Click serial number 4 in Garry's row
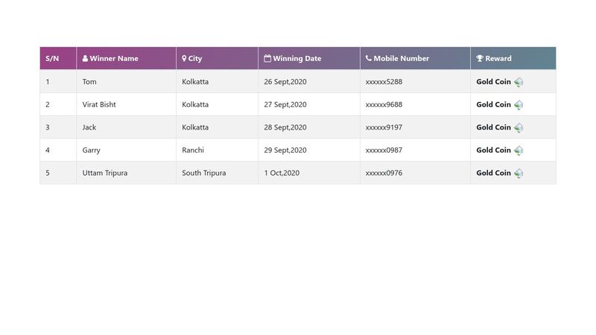 (x=48, y=150)
